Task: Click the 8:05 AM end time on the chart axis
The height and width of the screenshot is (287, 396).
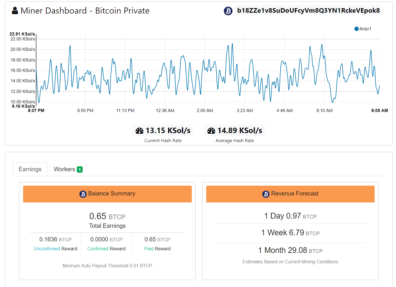Action: coord(380,111)
